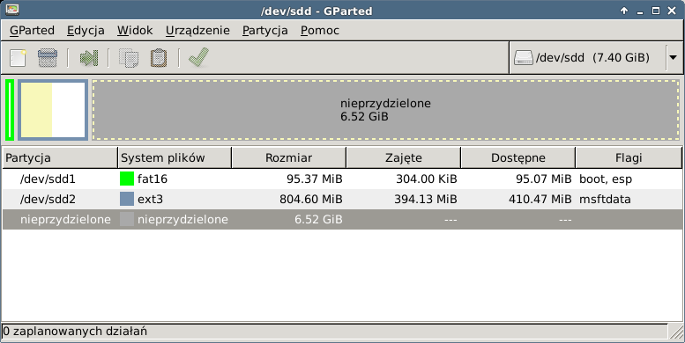Open the Pomoc menu
The height and width of the screenshot is (343, 685).
tap(320, 31)
